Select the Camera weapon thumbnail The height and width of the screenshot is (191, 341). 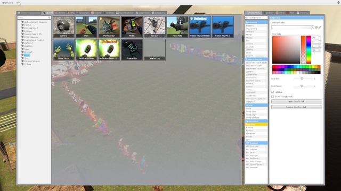pyautogui.click(x=63, y=27)
